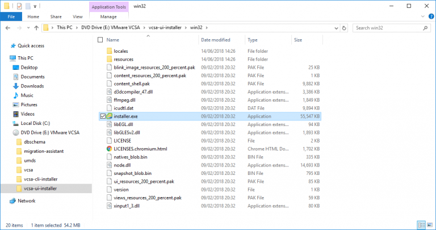Click the xinput1_3.dll file icon
Viewport: 436px width, 230px height.
(109, 206)
